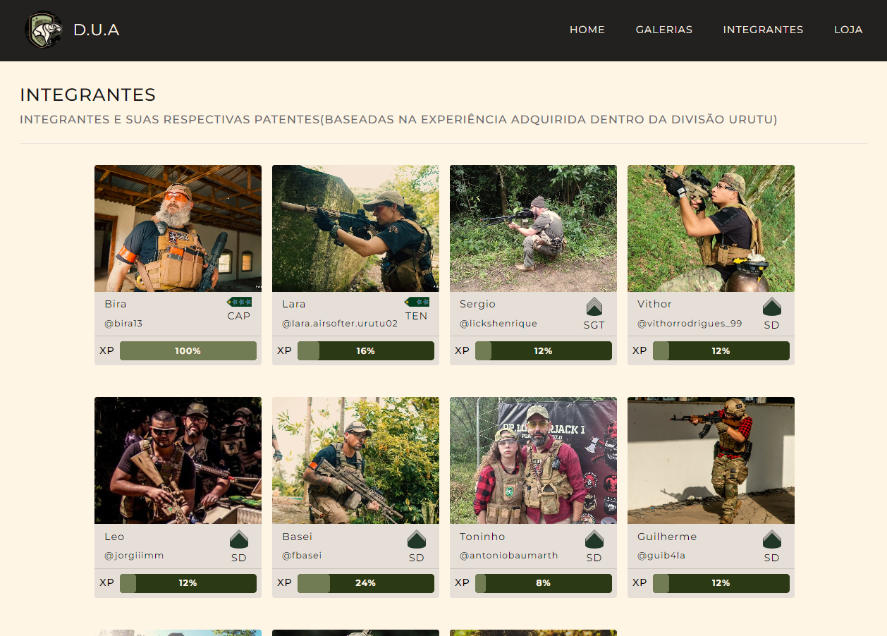This screenshot has height=636, width=887.
Task: Click Bira's 100% XP progress bar
Action: click(188, 351)
